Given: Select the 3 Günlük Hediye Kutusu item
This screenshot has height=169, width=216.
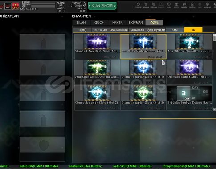Looking at the screenshot, I should [x=190, y=98].
